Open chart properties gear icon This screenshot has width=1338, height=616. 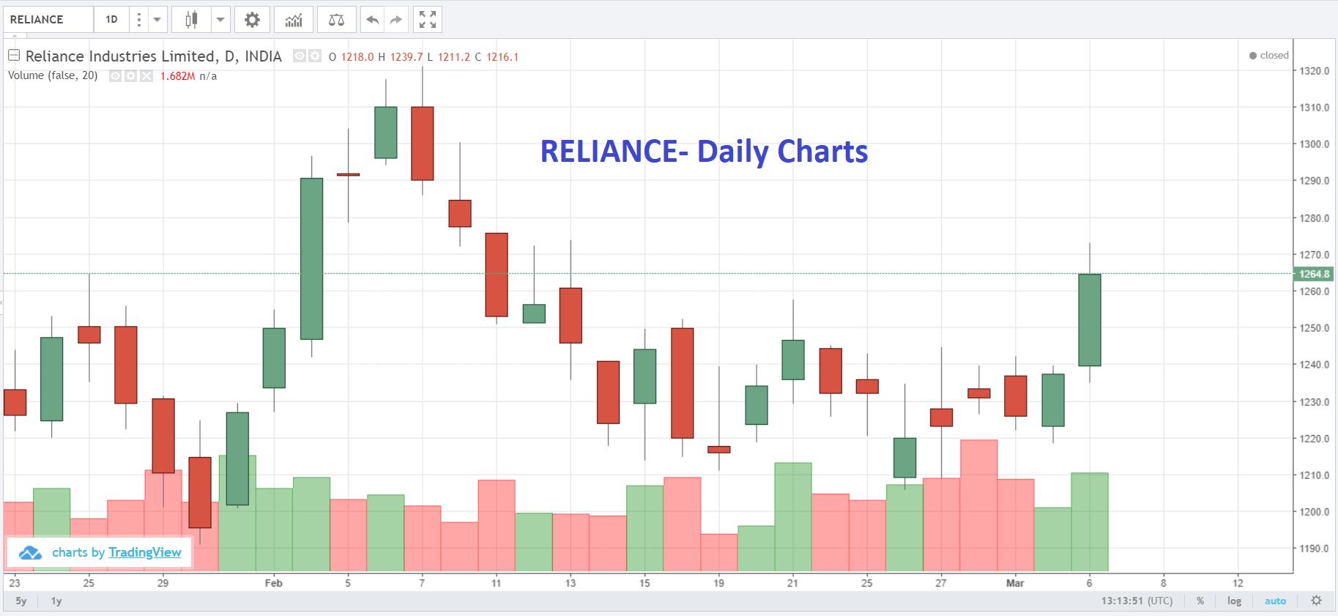[x=252, y=20]
